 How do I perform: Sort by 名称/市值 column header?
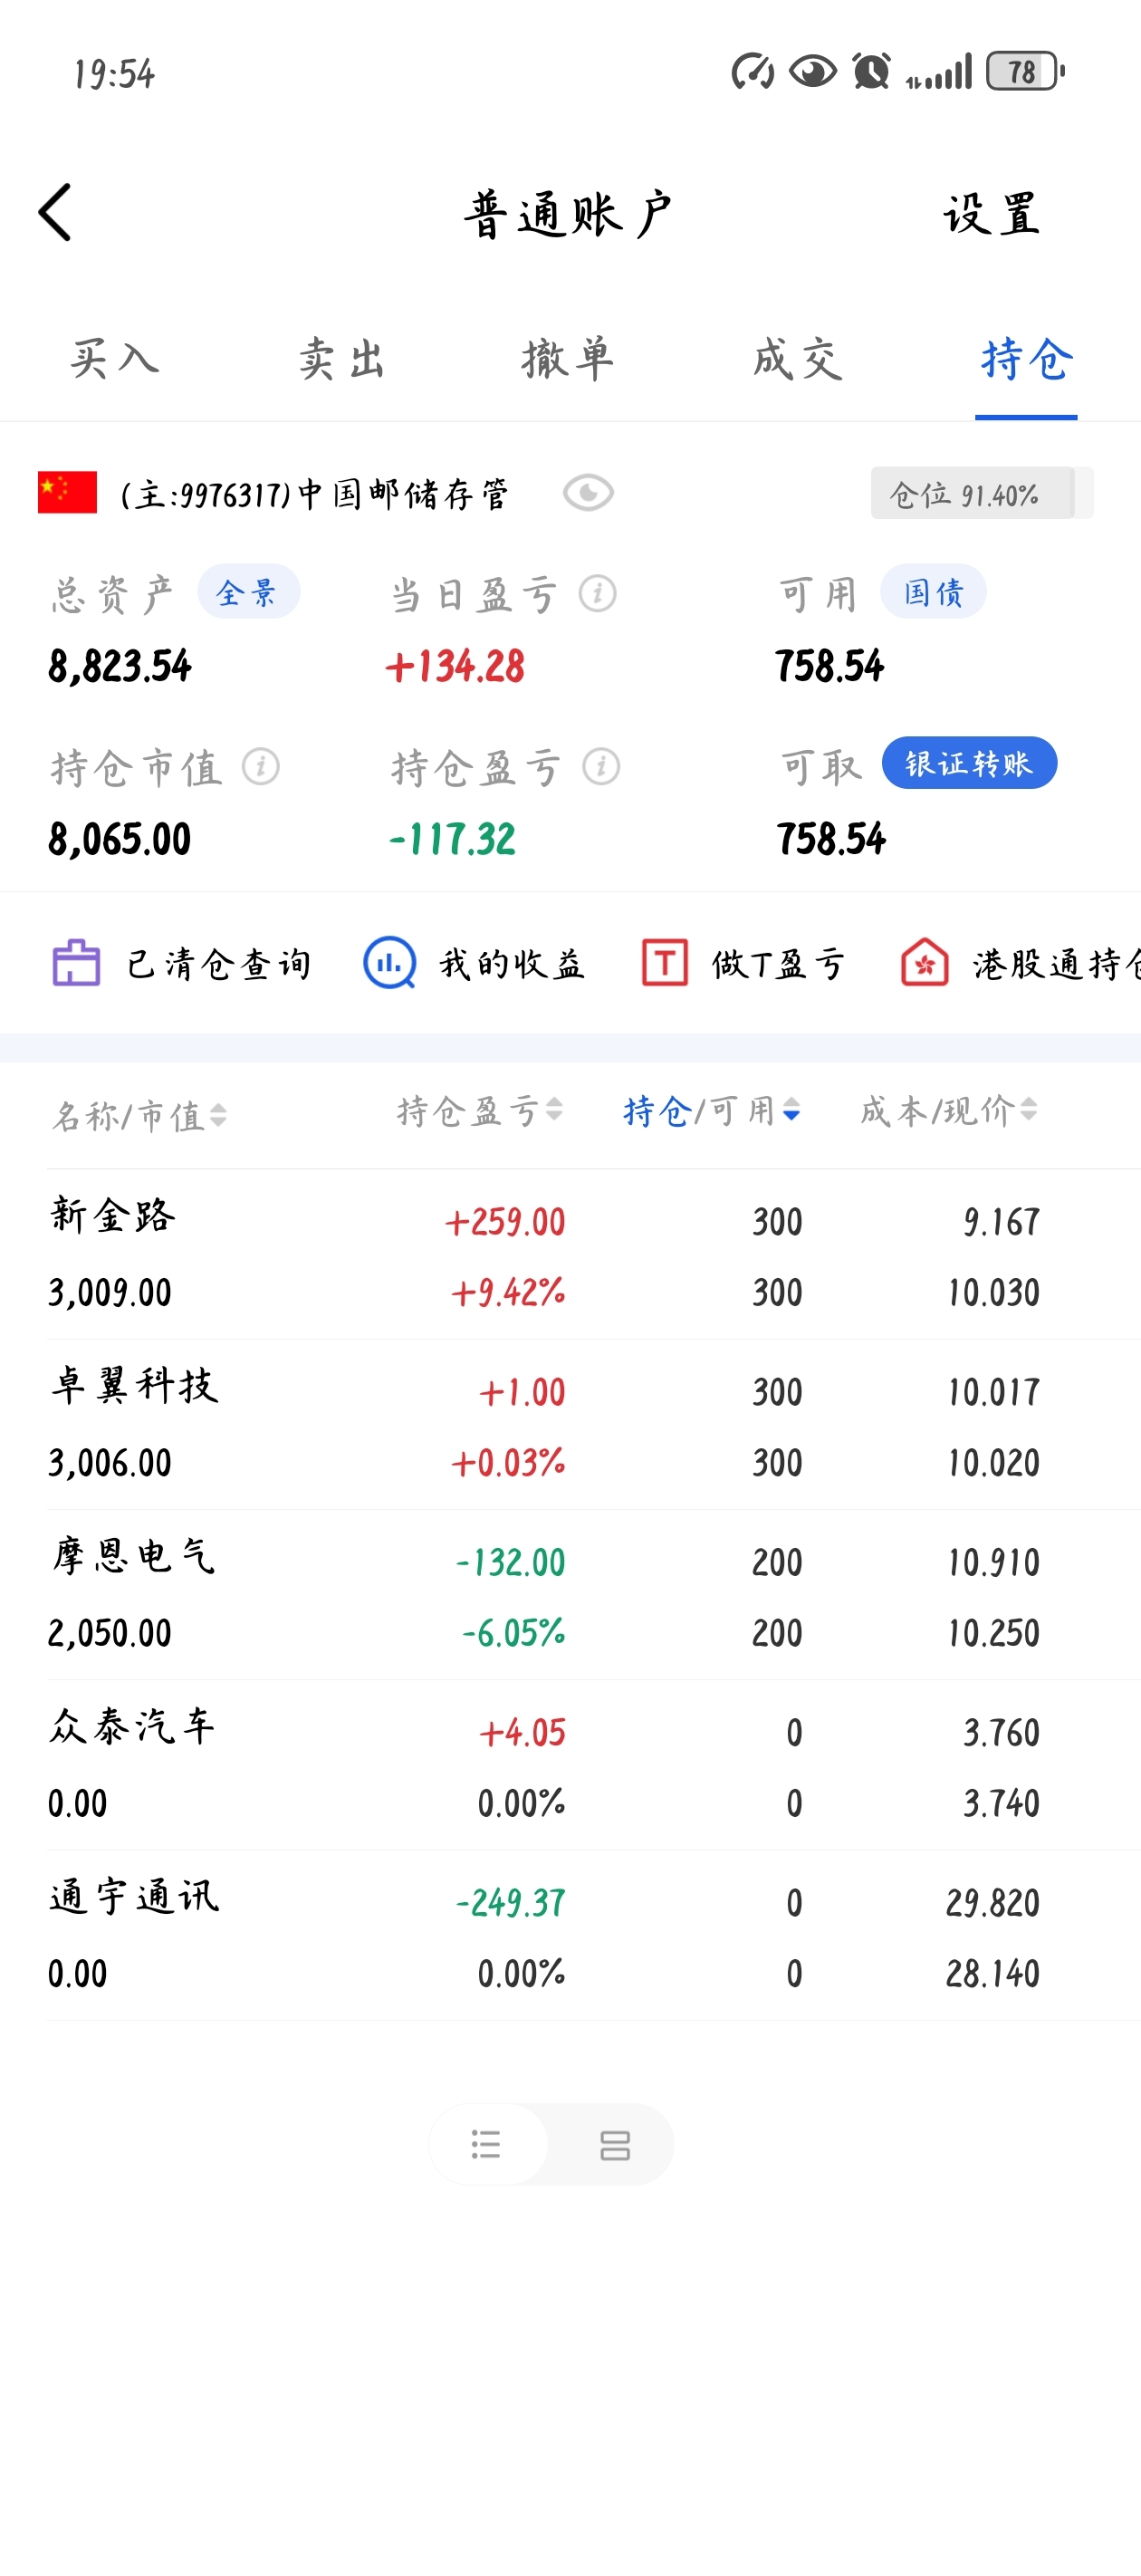[x=140, y=1115]
